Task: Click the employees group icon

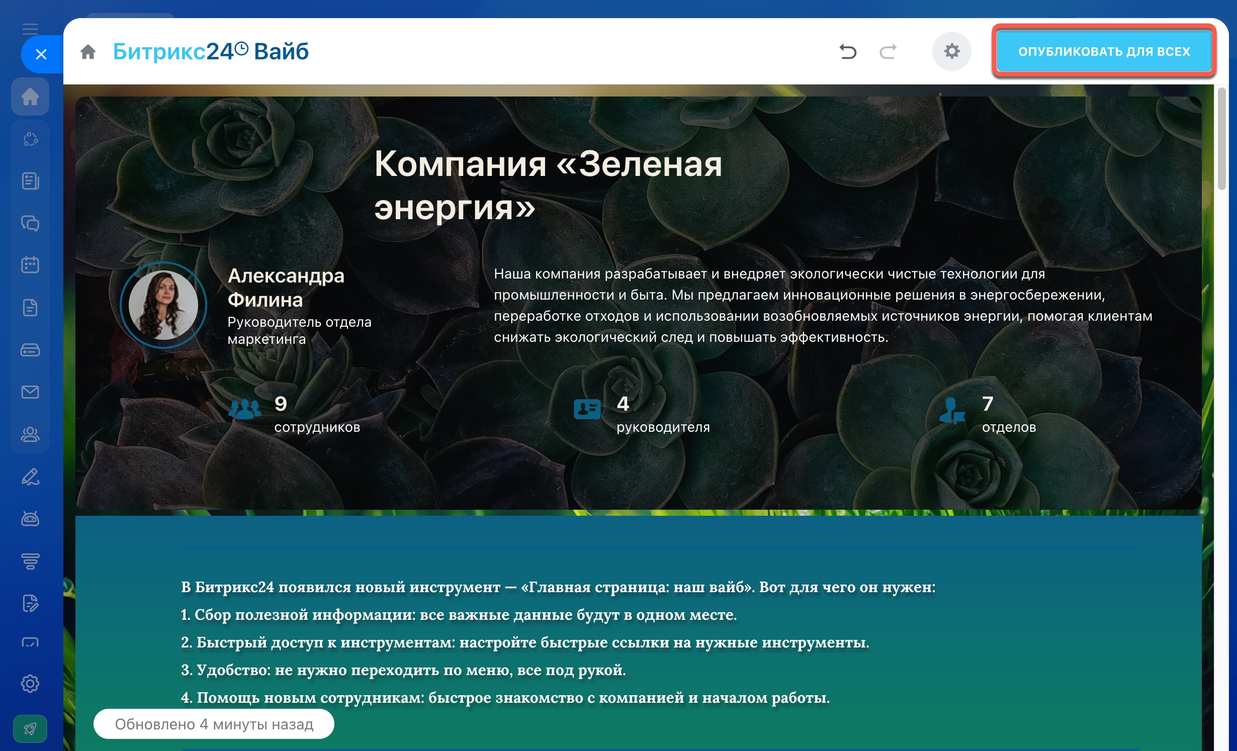Action: click(245, 409)
